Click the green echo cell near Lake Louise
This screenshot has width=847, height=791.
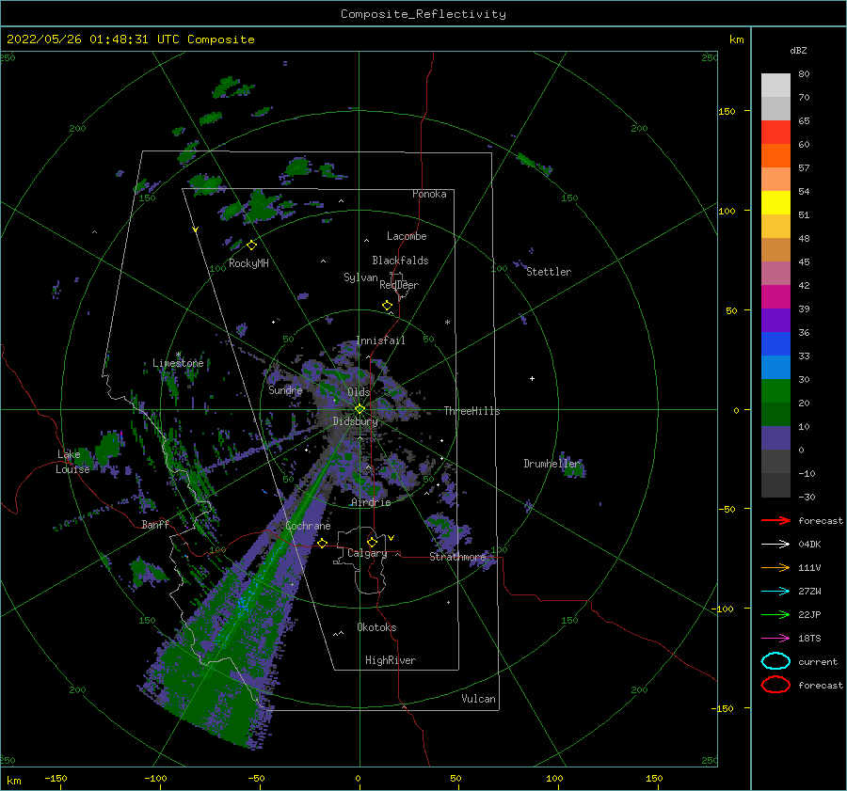coord(108,447)
